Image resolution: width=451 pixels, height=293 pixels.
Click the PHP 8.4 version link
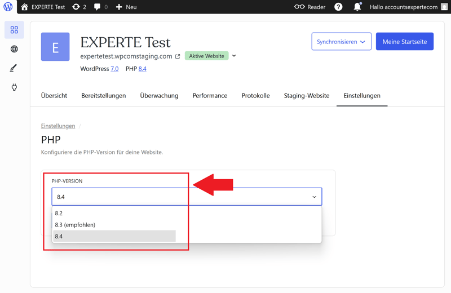click(143, 69)
